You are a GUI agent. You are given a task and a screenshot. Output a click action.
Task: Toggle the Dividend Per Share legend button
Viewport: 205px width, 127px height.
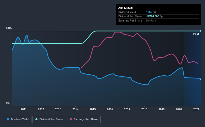tap(49, 119)
